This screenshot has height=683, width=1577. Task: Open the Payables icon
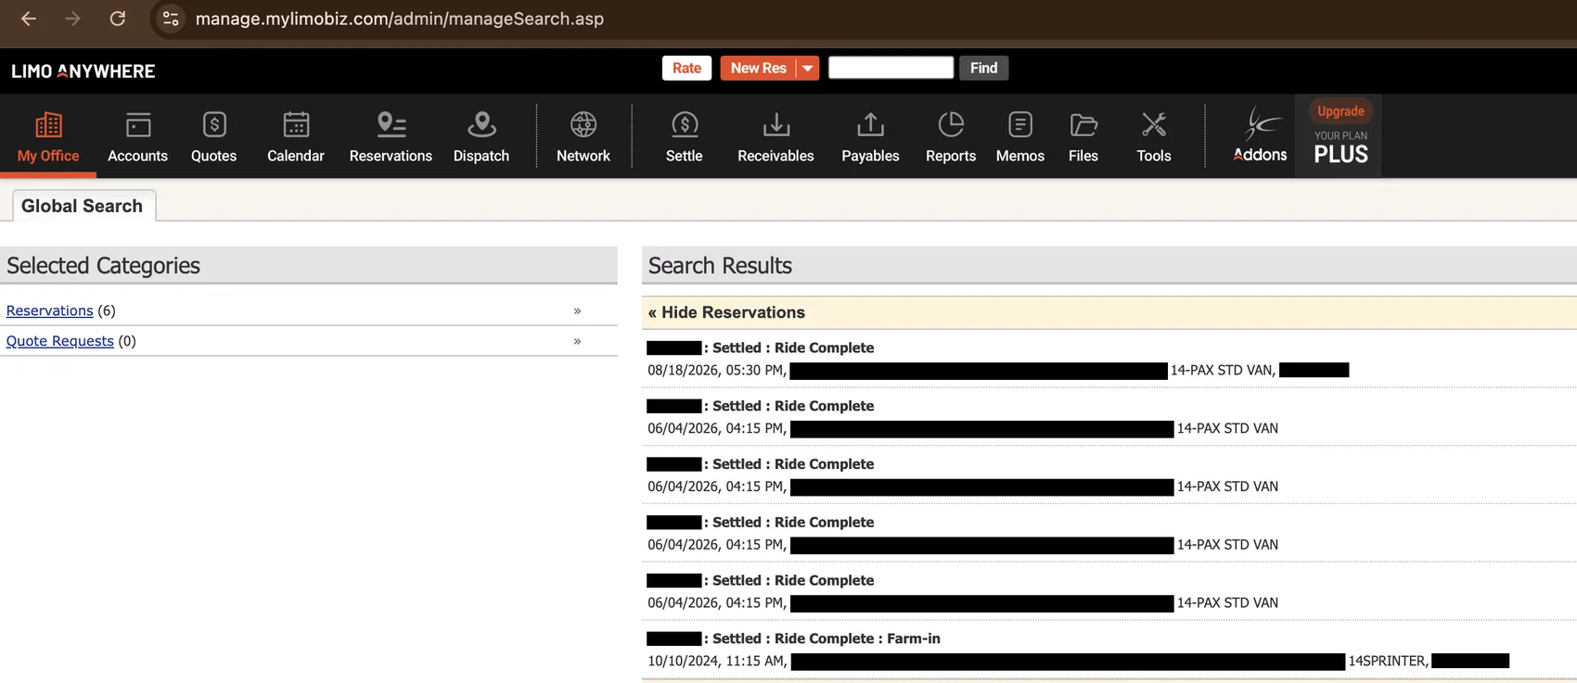coord(870,125)
